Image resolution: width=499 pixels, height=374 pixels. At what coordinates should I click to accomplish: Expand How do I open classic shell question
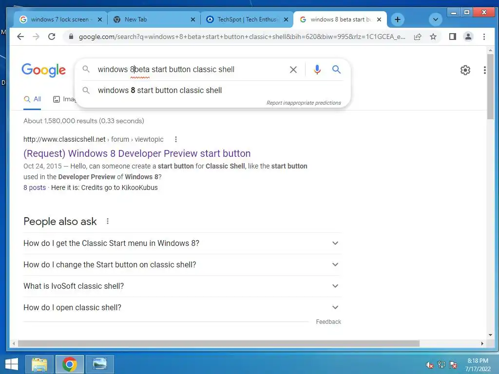click(182, 308)
